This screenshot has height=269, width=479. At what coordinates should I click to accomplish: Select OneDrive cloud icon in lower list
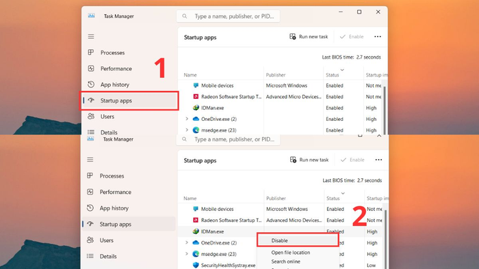point(196,242)
